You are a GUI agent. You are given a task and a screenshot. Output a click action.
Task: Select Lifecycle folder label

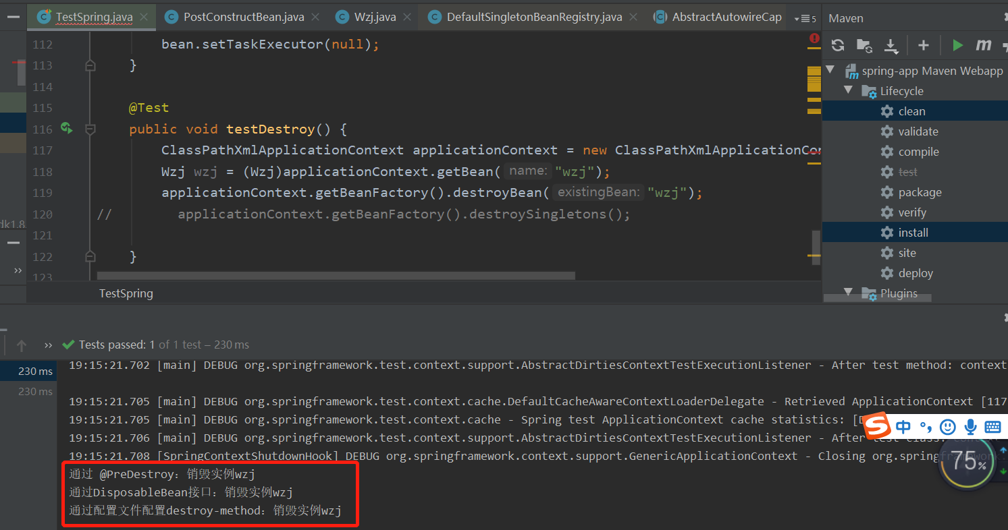[901, 91]
